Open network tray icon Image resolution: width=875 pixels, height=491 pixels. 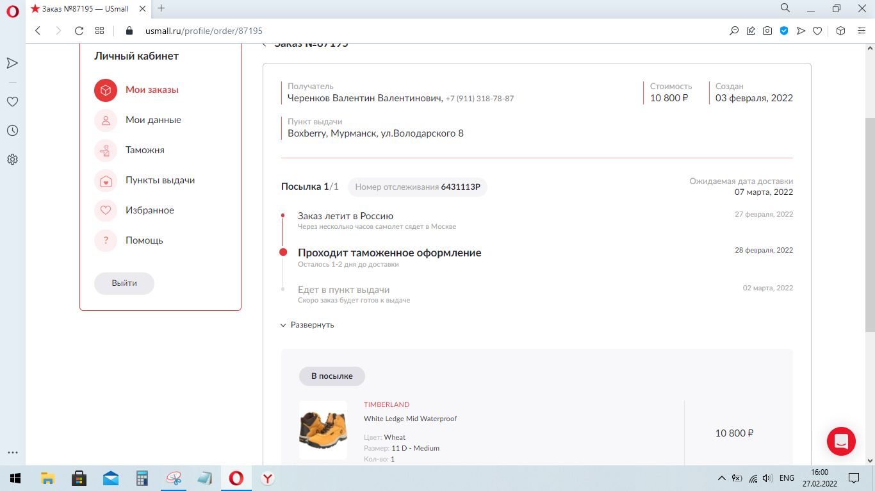click(x=753, y=478)
